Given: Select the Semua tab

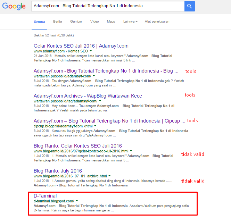Looking at the screenshot, I should [39, 22].
